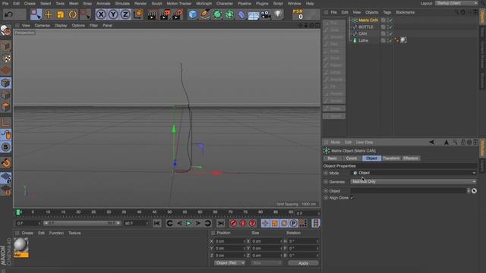The width and height of the screenshot is (486, 273).
Task: Open the Mode dropdown in Object Properties
Action: pyautogui.click(x=414, y=173)
